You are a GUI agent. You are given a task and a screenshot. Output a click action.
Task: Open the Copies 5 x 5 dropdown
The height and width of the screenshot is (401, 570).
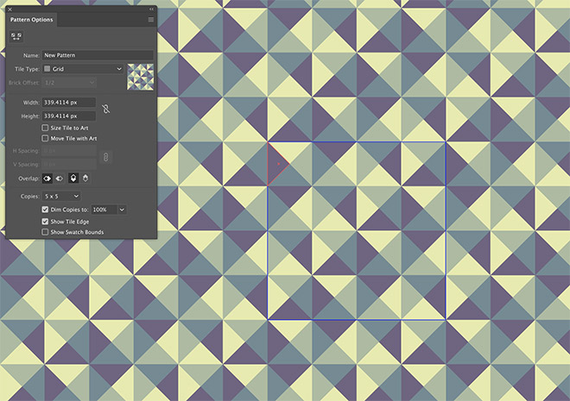[x=61, y=197]
